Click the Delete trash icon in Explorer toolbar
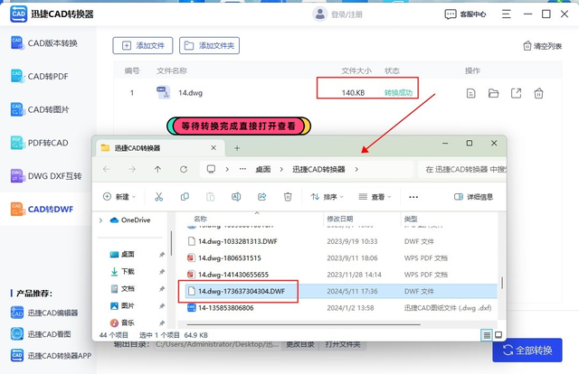 pyautogui.click(x=288, y=197)
